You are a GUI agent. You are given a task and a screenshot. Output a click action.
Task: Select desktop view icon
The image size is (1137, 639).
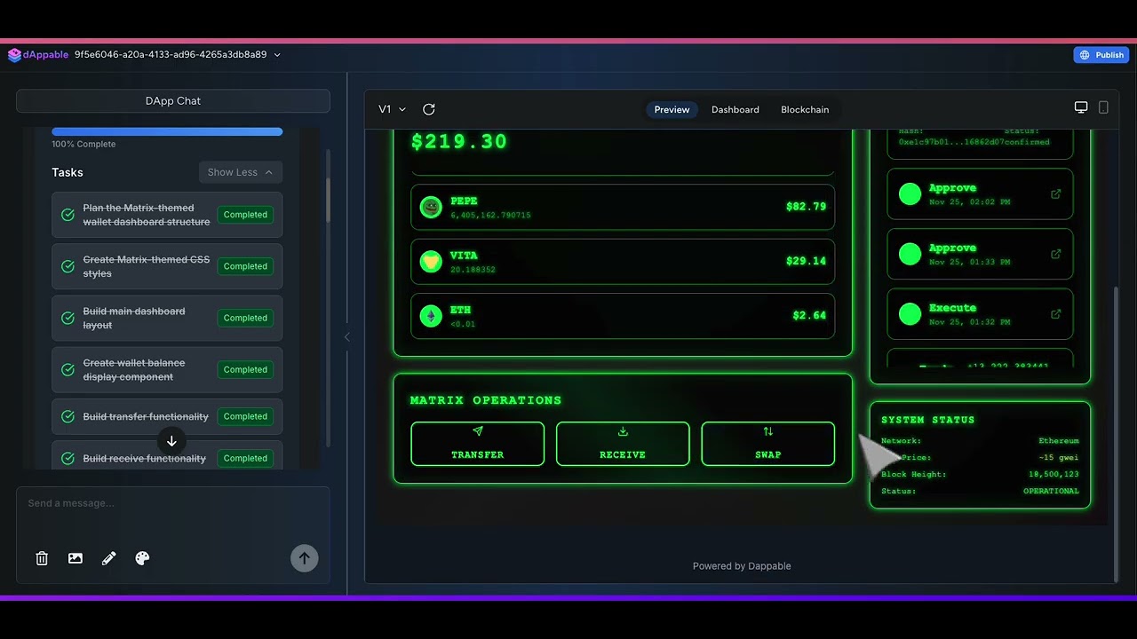[x=1081, y=107]
